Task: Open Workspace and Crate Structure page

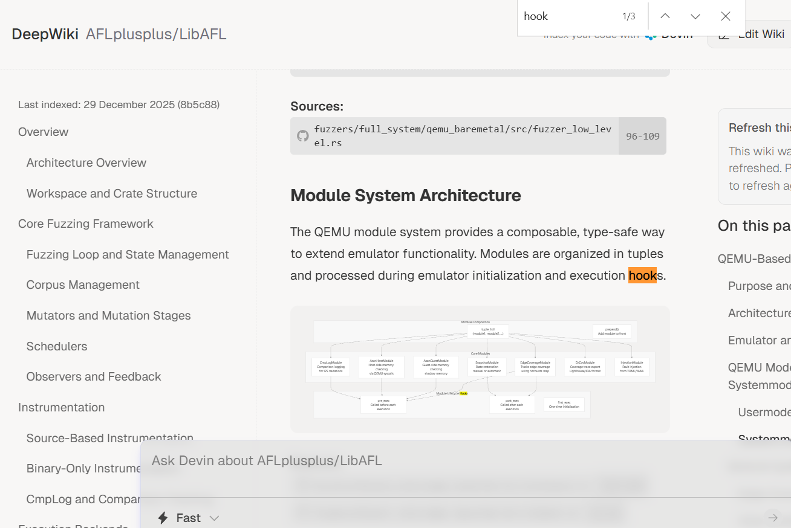Action: [112, 193]
